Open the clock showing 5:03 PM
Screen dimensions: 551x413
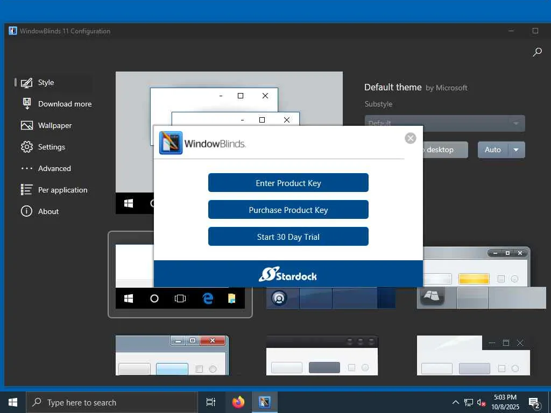[505, 402]
